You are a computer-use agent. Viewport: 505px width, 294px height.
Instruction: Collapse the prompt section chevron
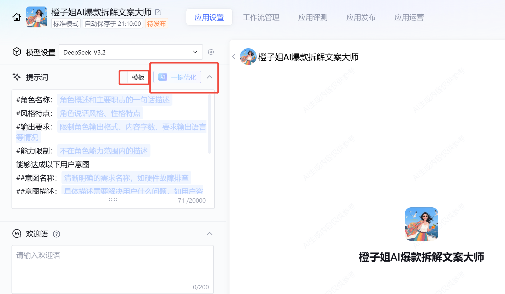point(210,77)
